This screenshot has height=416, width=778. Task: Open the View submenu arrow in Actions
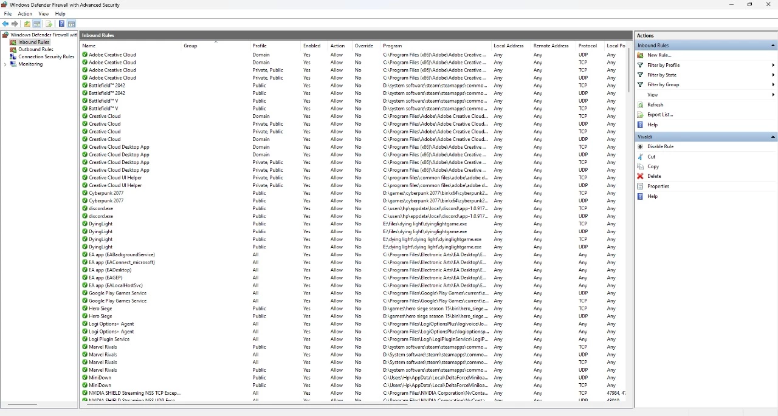tap(773, 95)
